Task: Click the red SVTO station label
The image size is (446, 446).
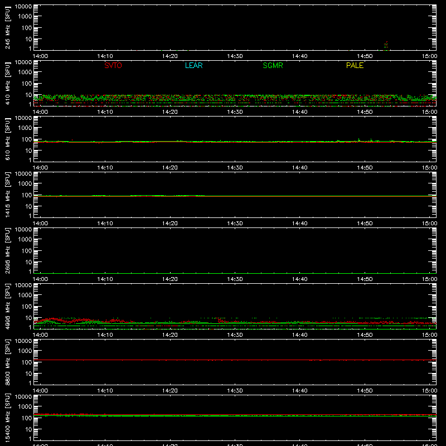Action: [x=113, y=65]
